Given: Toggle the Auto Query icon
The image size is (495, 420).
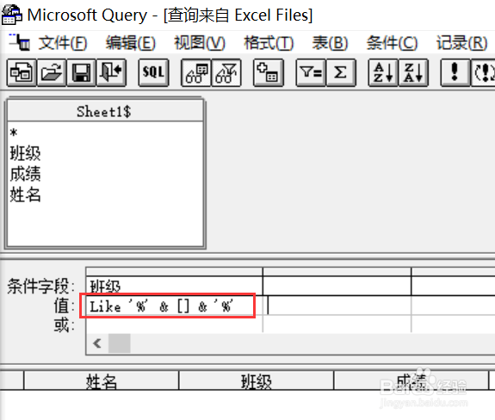Looking at the screenshot, I should (483, 72).
